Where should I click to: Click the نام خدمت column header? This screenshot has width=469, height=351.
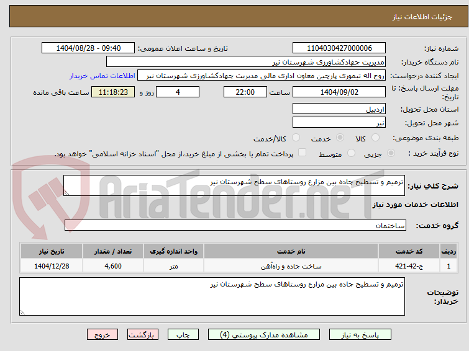(291, 251)
